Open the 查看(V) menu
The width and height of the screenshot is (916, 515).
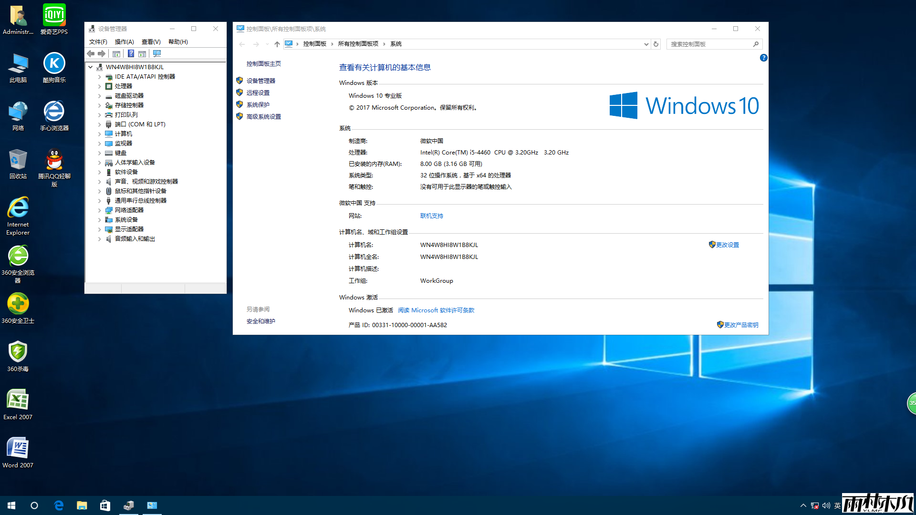pos(151,42)
